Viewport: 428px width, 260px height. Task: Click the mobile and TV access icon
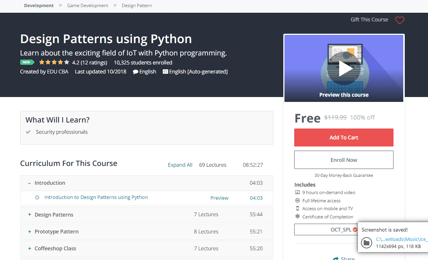tap(298, 208)
